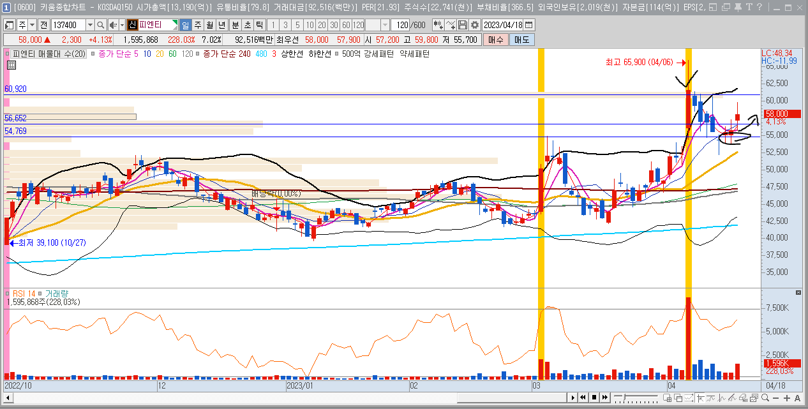The height and width of the screenshot is (409, 808).
Task: Stop the chart replay
Action: coord(594,398)
